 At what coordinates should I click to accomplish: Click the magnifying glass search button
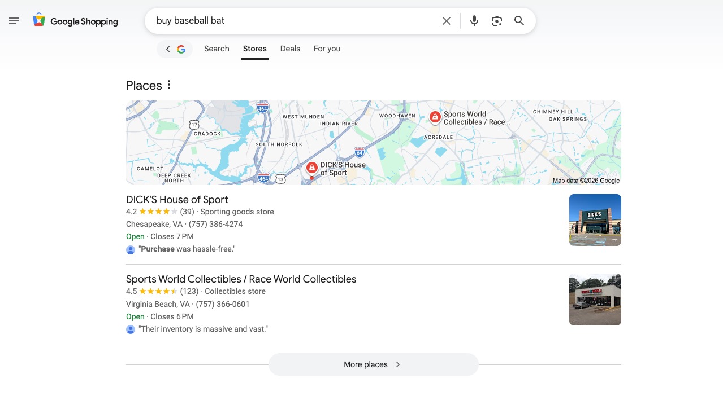coord(519,21)
